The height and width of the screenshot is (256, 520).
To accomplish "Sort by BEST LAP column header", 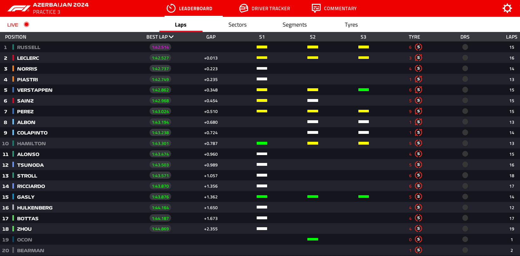I will (160, 37).
